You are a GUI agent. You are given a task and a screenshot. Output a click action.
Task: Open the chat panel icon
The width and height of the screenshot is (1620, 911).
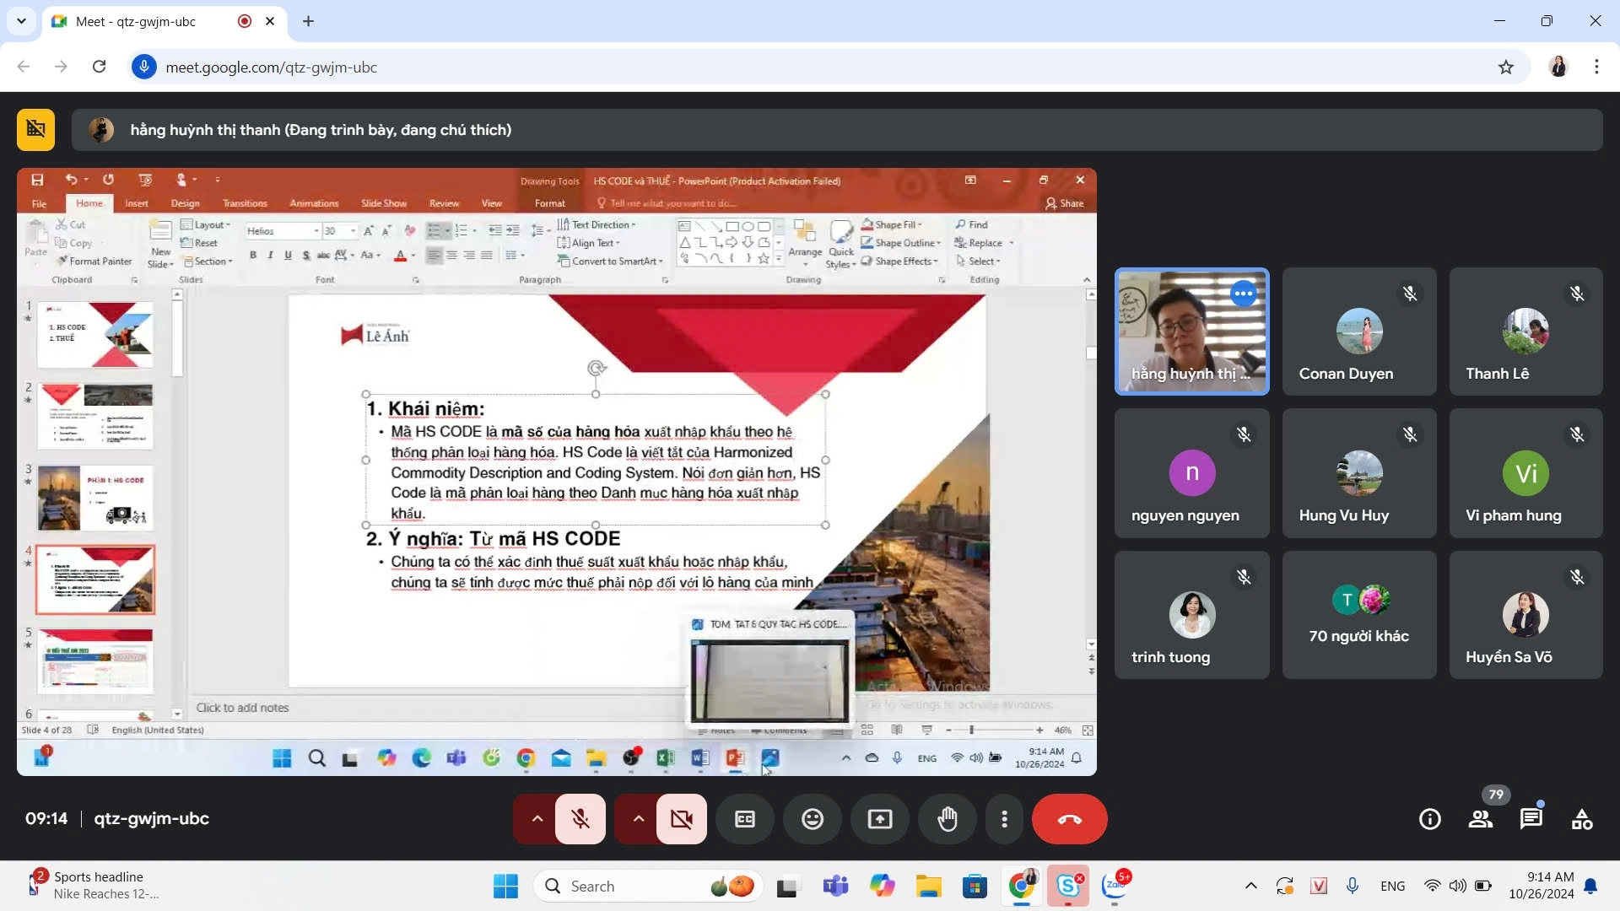(x=1531, y=819)
